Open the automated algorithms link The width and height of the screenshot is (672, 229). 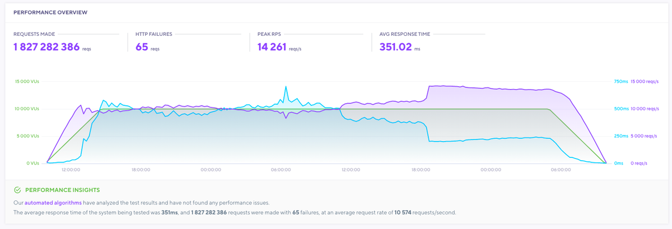point(53,202)
